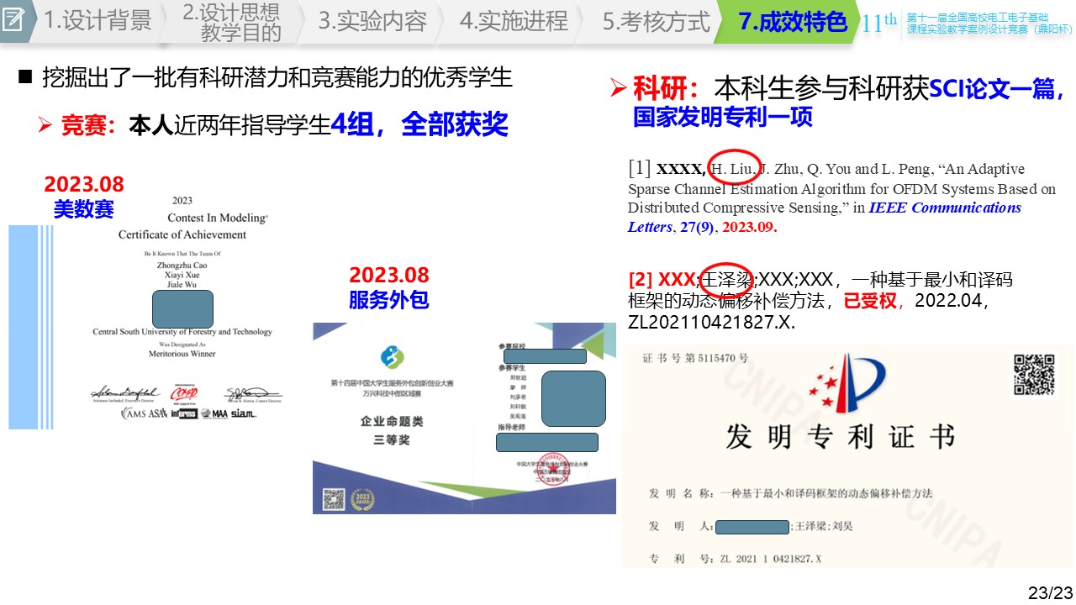Click the QR code on the patent certificate
1076x605 pixels.
[1033, 374]
